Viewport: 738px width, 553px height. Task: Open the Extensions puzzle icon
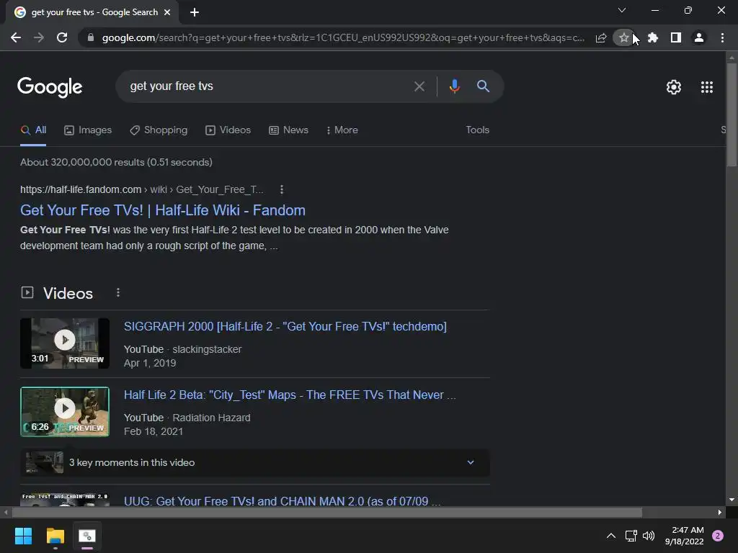click(x=653, y=37)
